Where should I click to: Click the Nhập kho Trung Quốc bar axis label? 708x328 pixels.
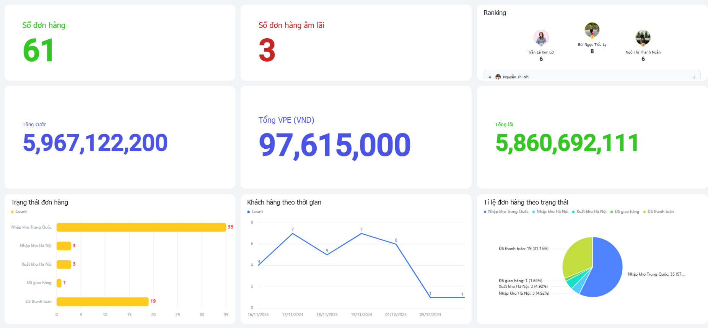click(x=31, y=227)
